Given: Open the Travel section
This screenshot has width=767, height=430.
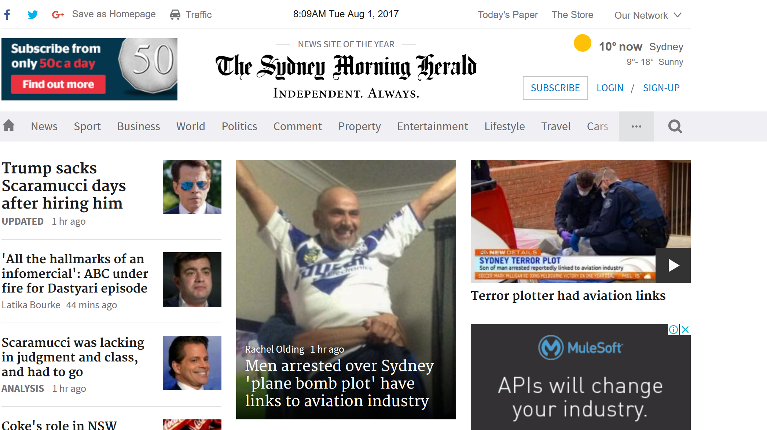Looking at the screenshot, I should tap(556, 126).
